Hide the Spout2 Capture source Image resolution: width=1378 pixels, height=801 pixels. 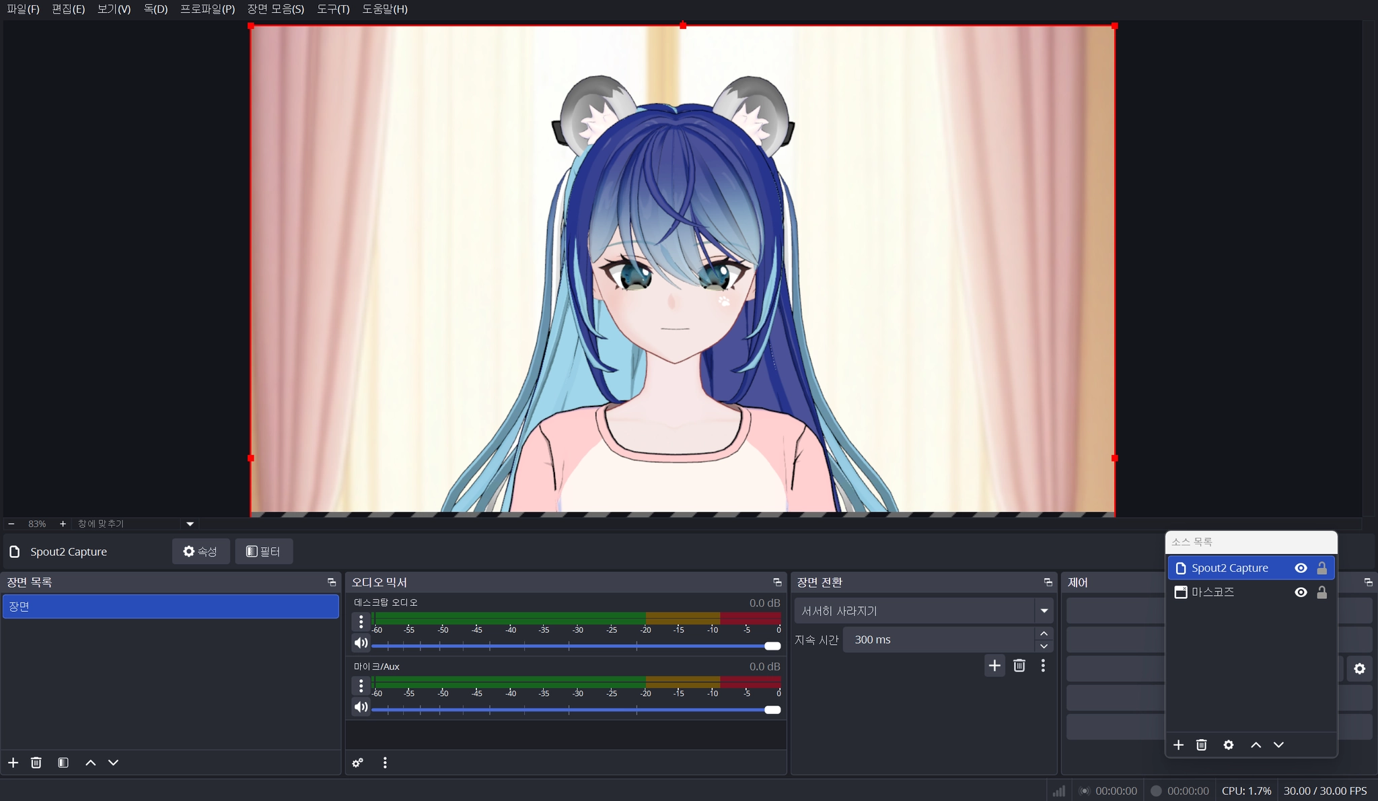[x=1301, y=568]
